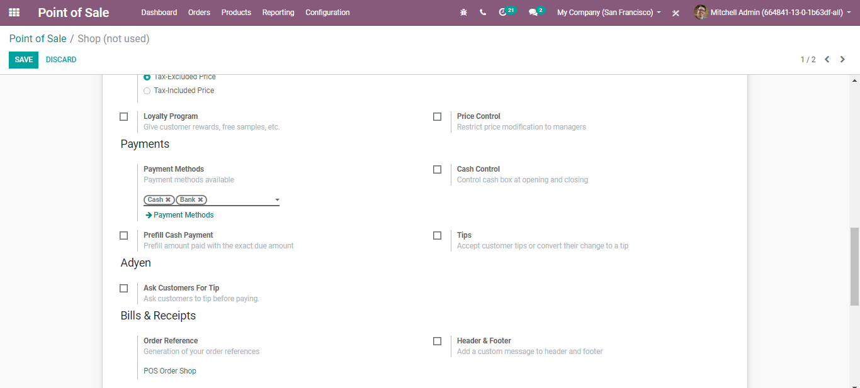Screen dimensions: 860x388
Task: Enable the Cash Control checkbox
Action: tap(437, 169)
